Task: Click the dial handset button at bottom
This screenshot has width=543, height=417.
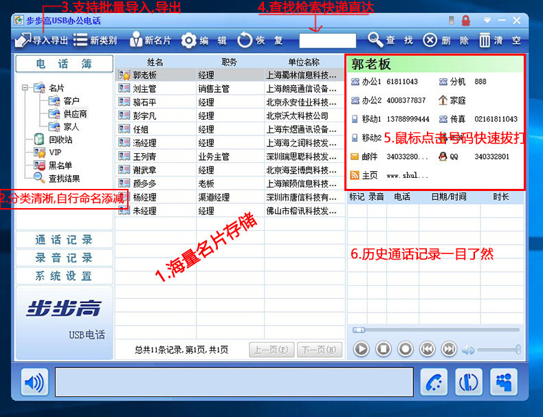Action: tap(434, 382)
